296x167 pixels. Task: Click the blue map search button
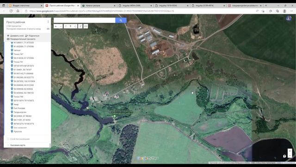[x=121, y=20]
